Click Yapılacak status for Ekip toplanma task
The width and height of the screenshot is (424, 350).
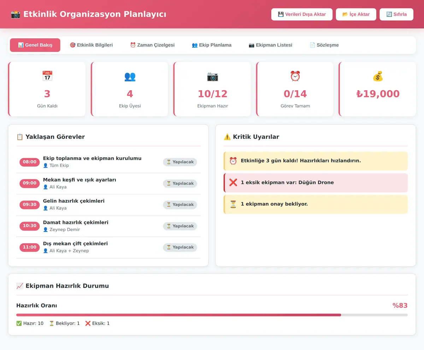click(180, 162)
